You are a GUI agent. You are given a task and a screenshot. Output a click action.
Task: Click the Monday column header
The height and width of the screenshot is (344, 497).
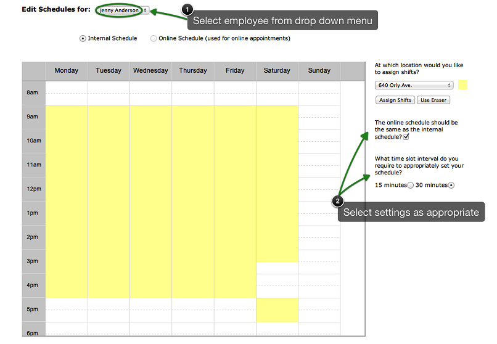(67, 71)
